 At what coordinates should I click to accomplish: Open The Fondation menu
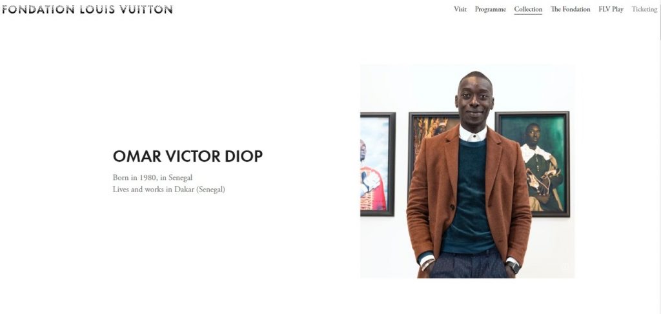[x=571, y=9]
